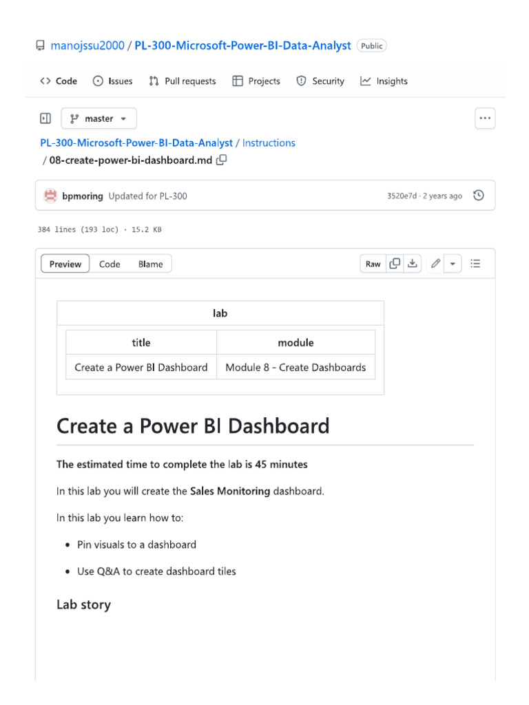
Task: Open PL-300-Microsoft-Power-BI-Data-Analyst repository title link
Action: coord(242,45)
